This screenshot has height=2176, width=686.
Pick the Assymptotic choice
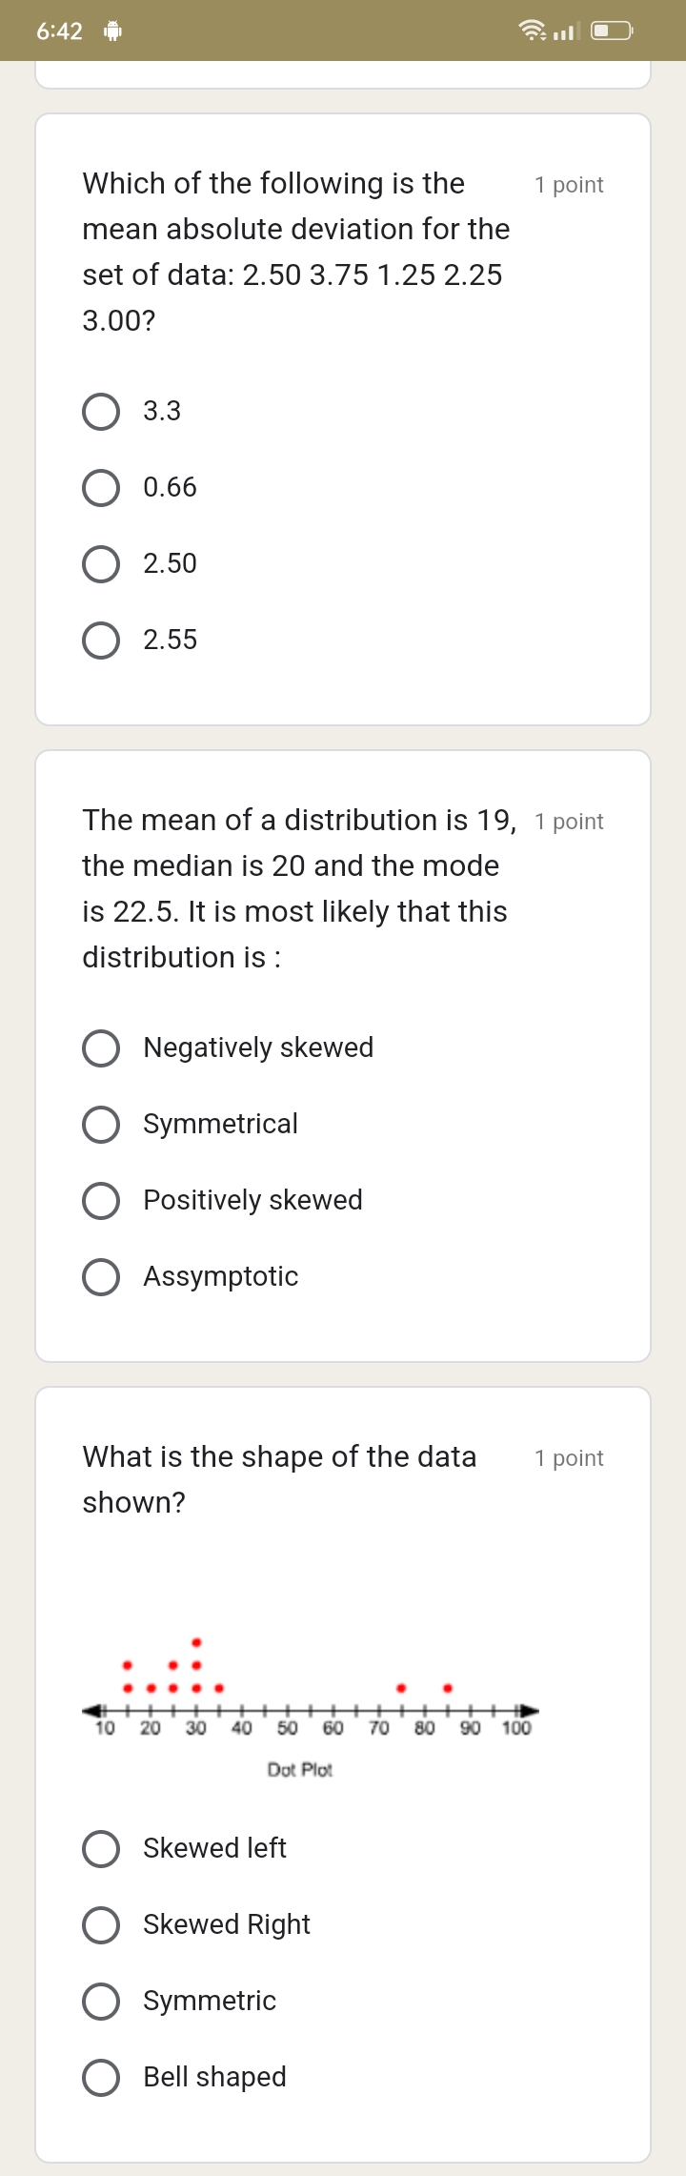pos(100,1276)
